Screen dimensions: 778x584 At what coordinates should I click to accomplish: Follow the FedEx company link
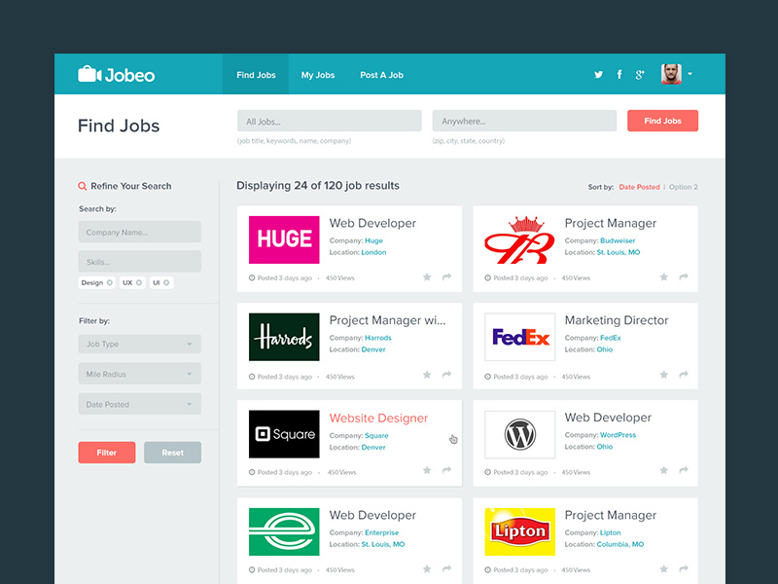coord(611,338)
